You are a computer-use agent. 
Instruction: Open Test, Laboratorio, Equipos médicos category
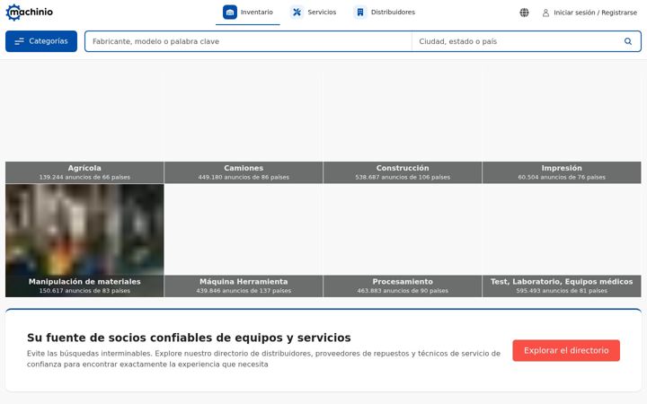562,241
